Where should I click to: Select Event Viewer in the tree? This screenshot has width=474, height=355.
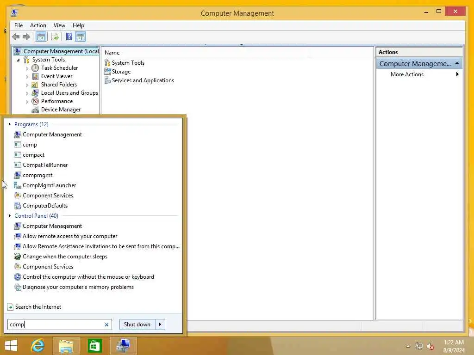pyautogui.click(x=56, y=76)
